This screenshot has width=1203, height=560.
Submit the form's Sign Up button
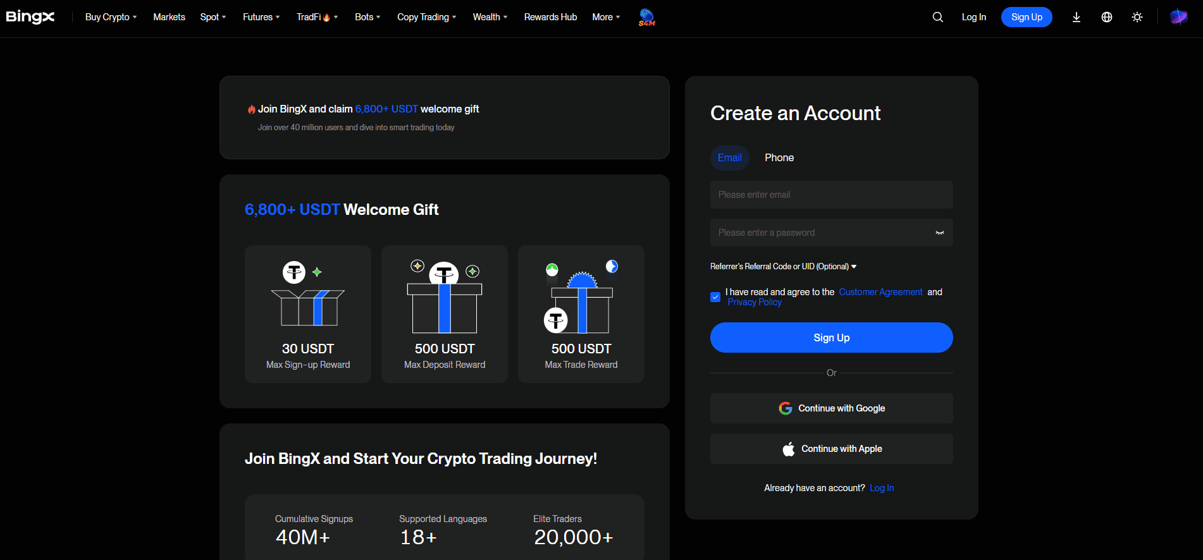[832, 338]
